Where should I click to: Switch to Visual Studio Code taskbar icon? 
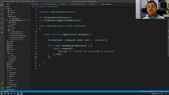[21, 94]
